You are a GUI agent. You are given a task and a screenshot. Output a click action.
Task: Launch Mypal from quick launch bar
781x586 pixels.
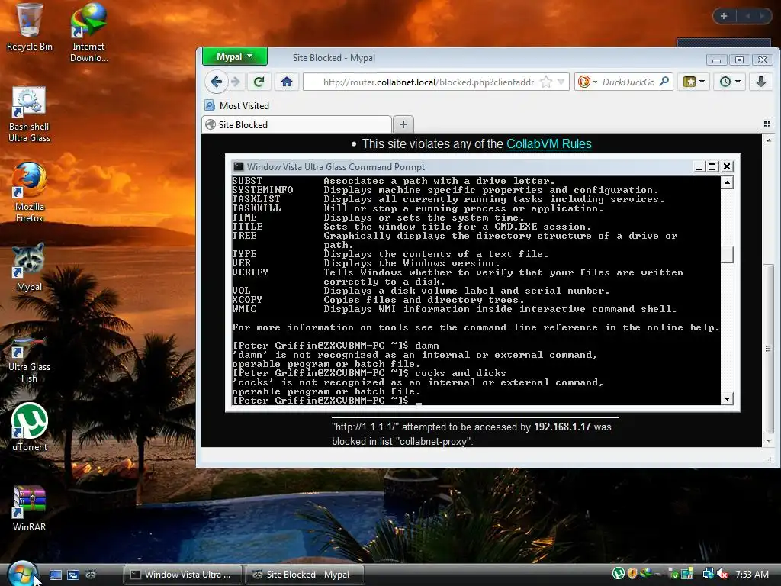(x=91, y=575)
